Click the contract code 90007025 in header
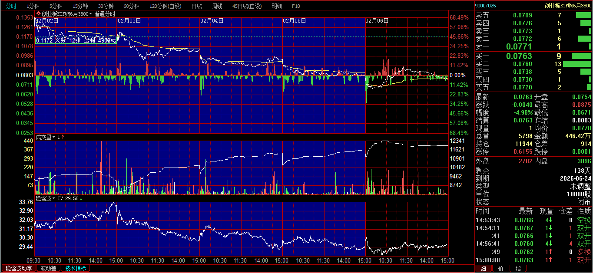Image resolution: width=593 pixels, height=273 pixels. tap(486, 6)
